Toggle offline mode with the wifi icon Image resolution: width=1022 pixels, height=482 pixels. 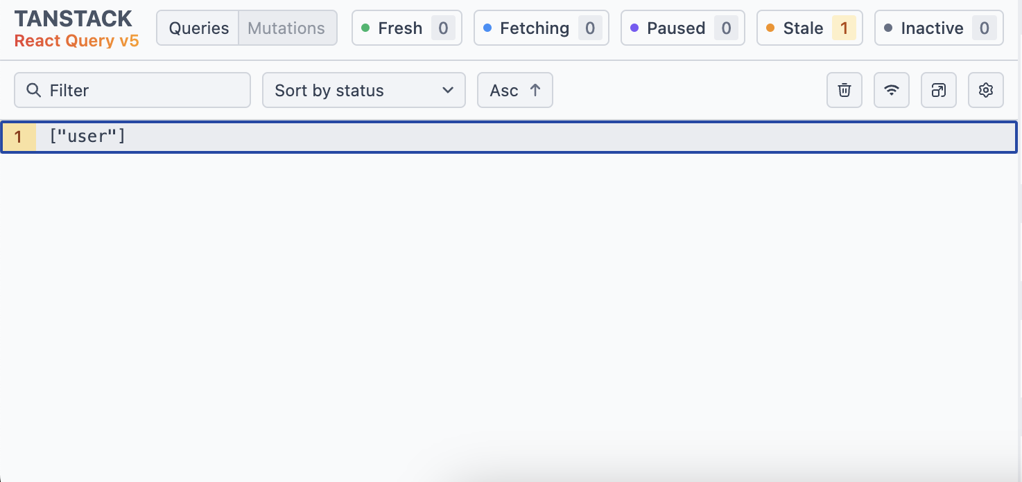[x=892, y=90]
